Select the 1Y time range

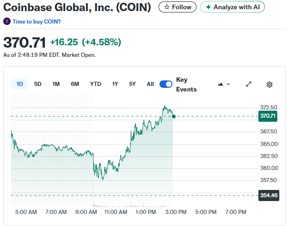115,84
